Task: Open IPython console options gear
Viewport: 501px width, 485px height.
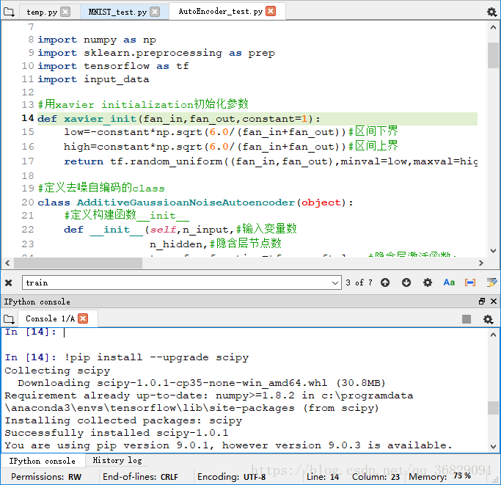Action: point(488,319)
